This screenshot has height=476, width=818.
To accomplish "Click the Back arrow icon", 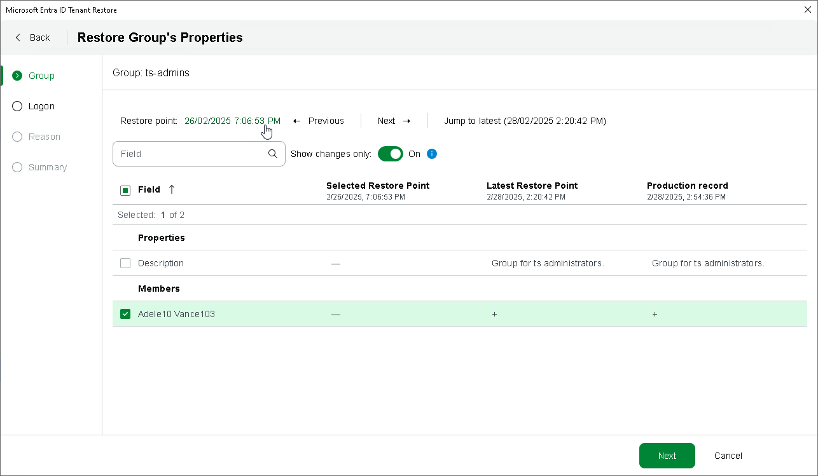I will (x=18, y=37).
